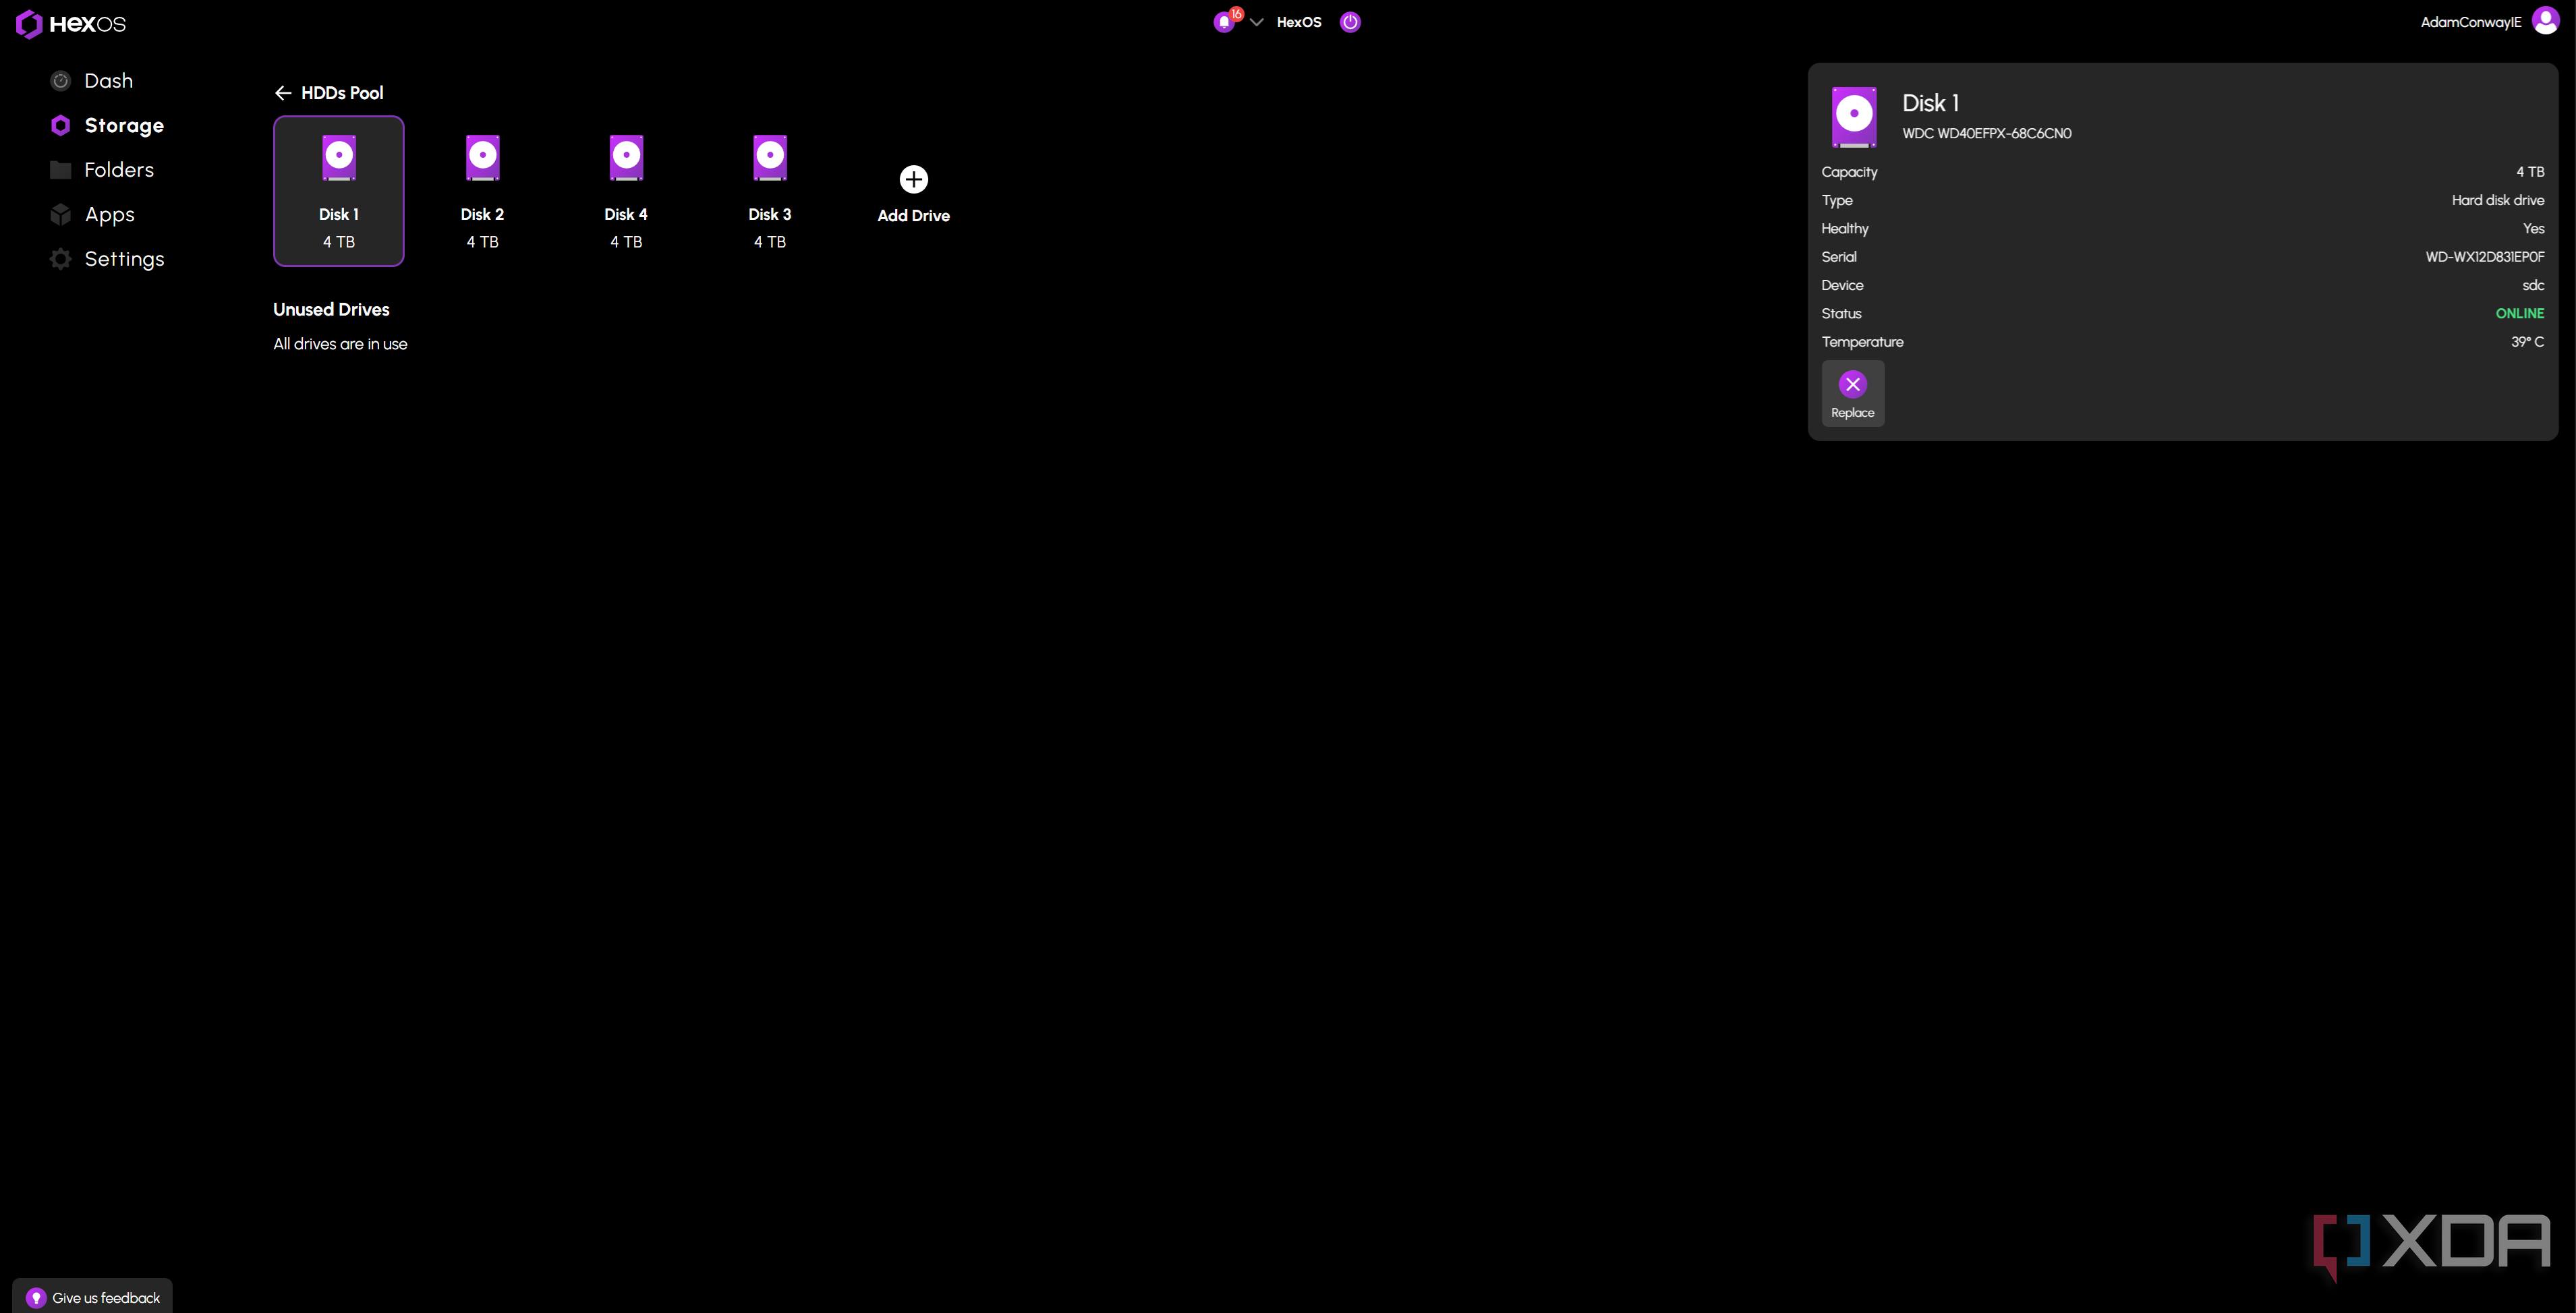
Task: Click the 39° C temperature value
Action: coord(2528,342)
